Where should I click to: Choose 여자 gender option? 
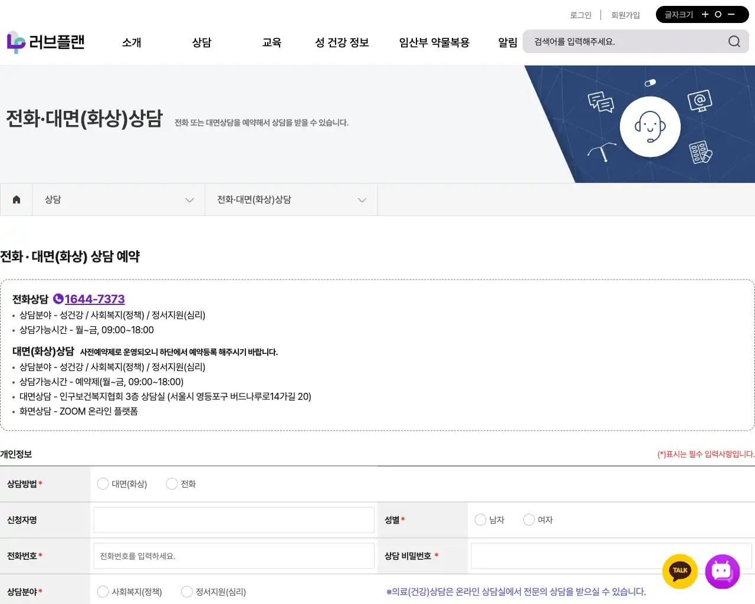coord(529,520)
